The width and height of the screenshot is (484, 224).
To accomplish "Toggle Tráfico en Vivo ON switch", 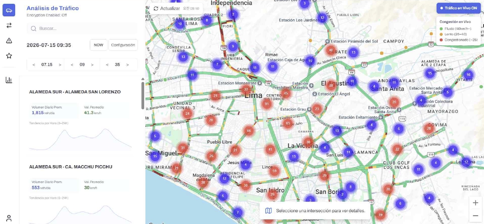I will click(459, 8).
